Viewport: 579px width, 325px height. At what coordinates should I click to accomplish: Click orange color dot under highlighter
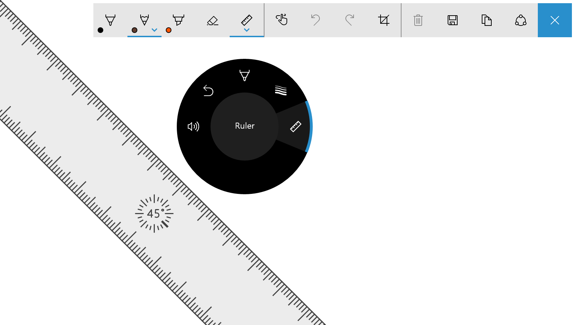pyautogui.click(x=169, y=30)
